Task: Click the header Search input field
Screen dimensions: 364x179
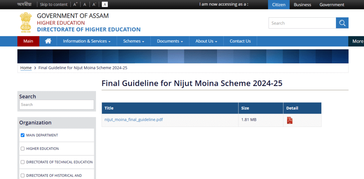Action: 302,23
